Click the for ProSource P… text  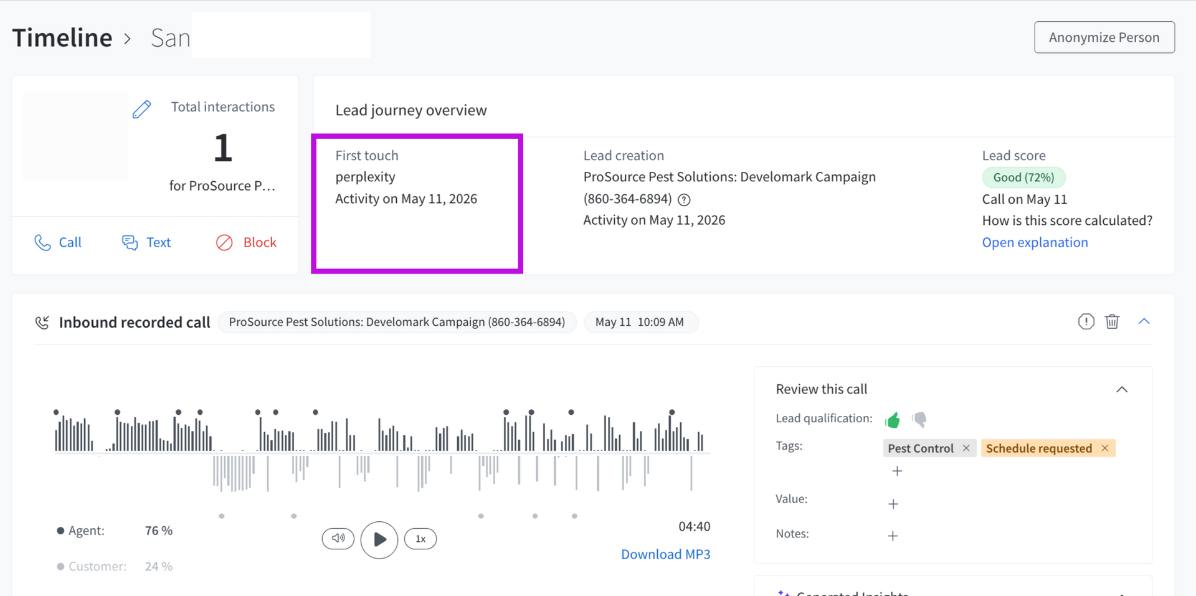pyautogui.click(x=222, y=186)
